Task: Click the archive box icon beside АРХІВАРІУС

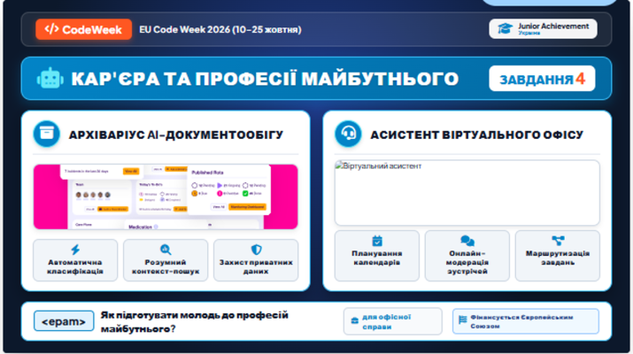Action: [x=47, y=134]
